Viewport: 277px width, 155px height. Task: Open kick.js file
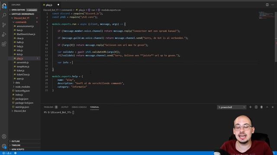pos(19,55)
